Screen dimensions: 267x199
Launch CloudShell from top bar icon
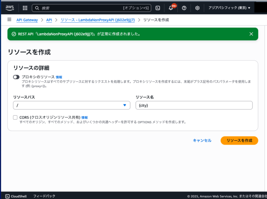coord(158,8)
